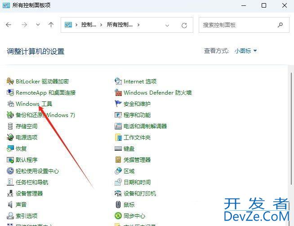Expand chevron before 控制... breadcrumb
This screenshot has width=294, height=226.
(x=76, y=25)
